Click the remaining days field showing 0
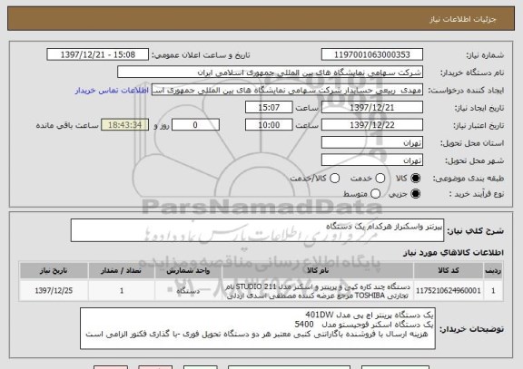The image size is (523, 369). (195, 125)
